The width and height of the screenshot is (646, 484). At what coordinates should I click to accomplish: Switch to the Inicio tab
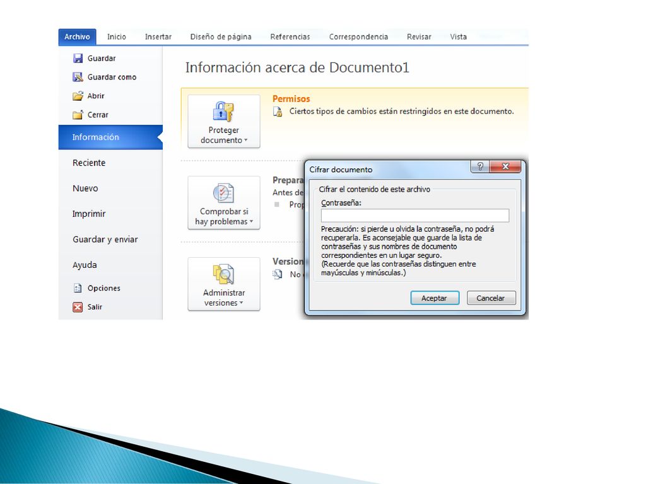[117, 37]
